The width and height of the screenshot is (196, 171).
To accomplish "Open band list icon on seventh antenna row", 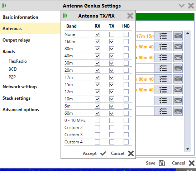I will [163, 100].
